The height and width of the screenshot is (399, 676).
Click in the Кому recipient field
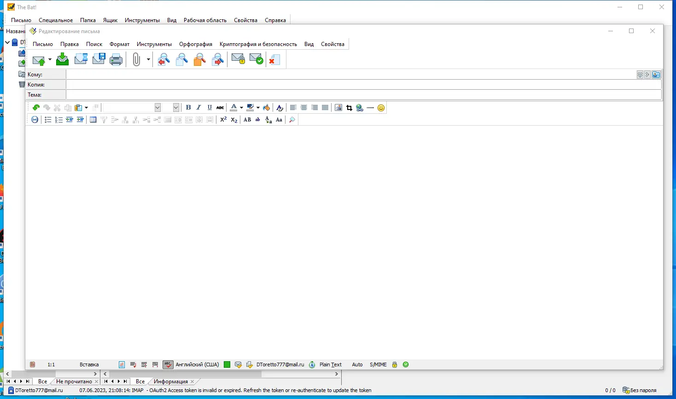(351, 75)
